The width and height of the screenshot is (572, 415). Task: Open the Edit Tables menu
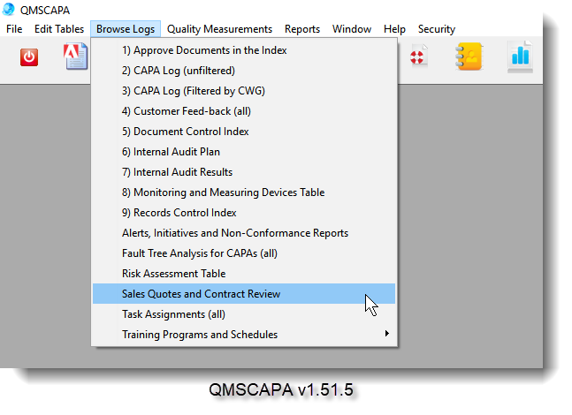(59, 29)
